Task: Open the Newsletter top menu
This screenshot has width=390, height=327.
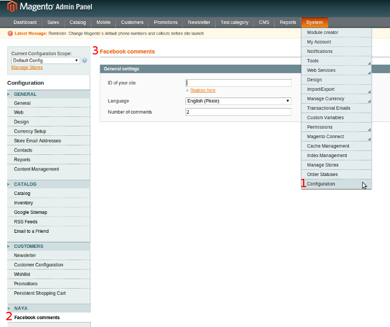Action: [199, 22]
